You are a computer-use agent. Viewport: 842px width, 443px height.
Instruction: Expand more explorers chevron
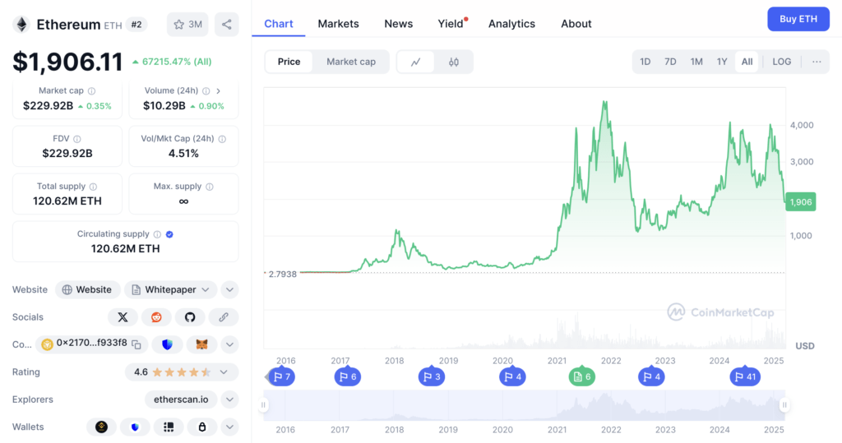[230, 399]
